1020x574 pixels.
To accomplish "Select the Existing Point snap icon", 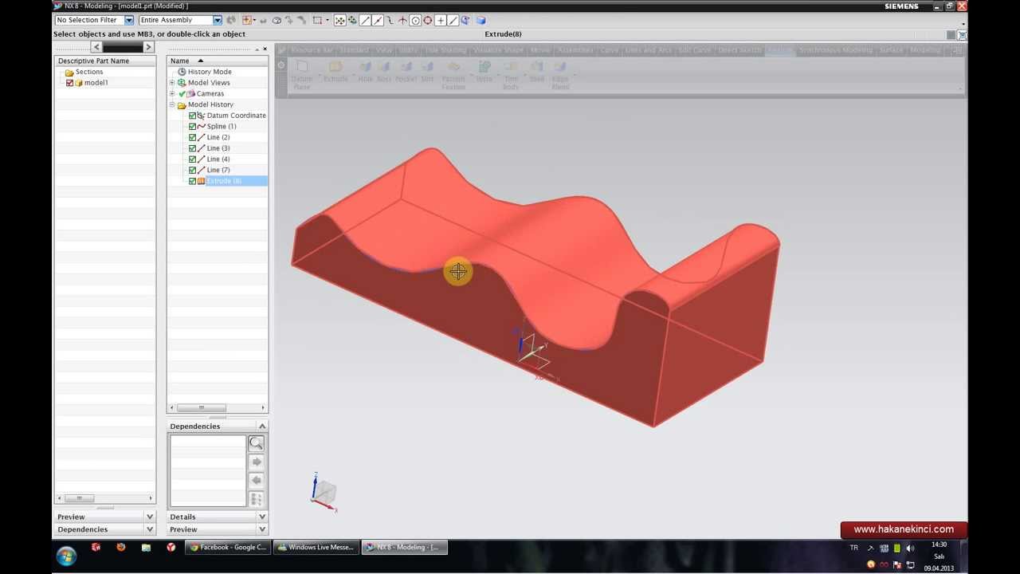I will click(441, 20).
